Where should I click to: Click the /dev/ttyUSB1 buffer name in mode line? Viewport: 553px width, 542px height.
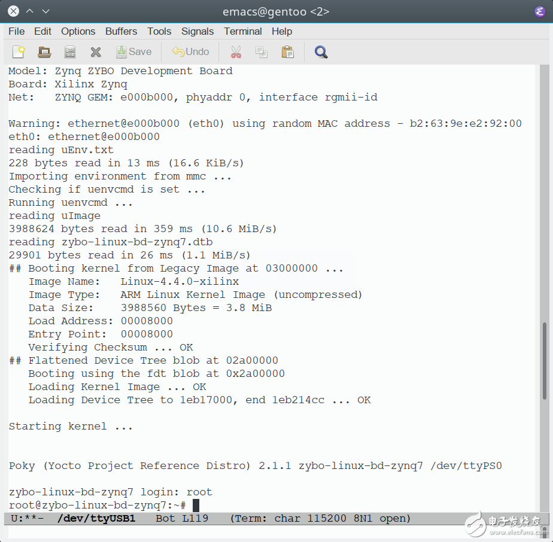point(96,518)
